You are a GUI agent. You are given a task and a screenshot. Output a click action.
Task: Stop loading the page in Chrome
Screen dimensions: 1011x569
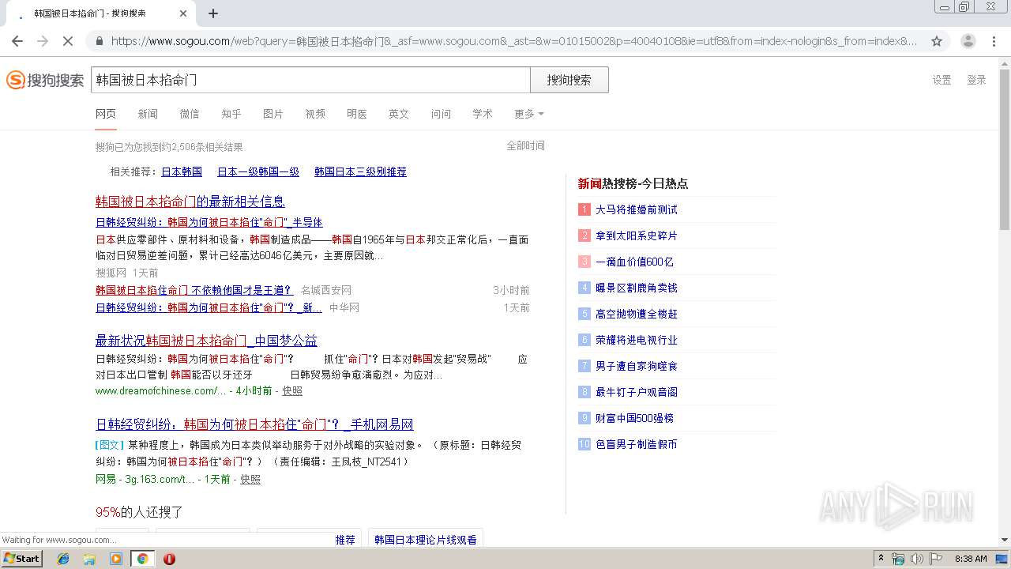point(68,41)
